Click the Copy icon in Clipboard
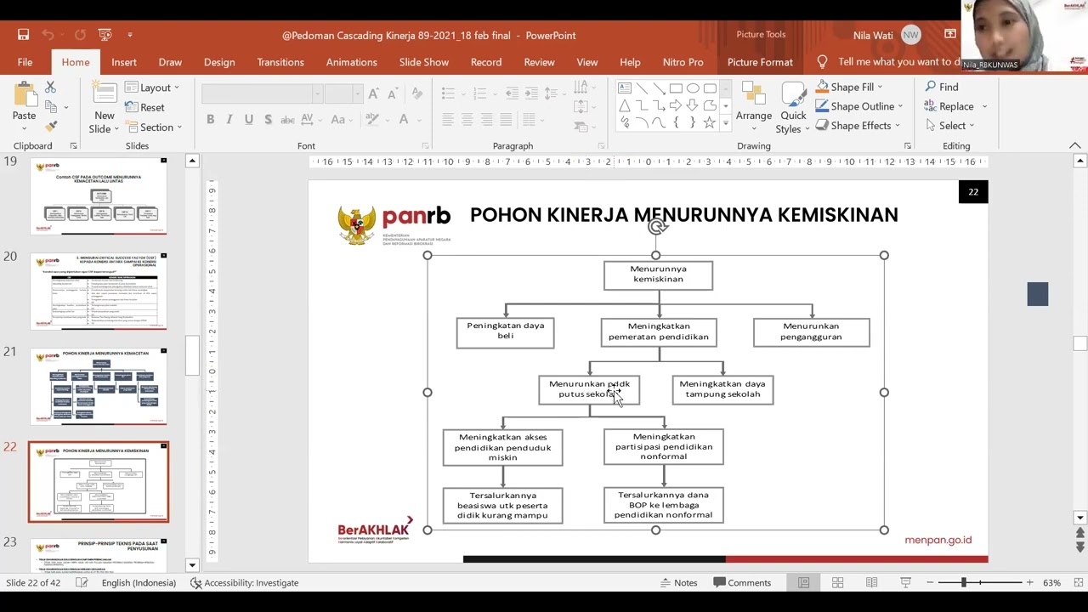 pos(52,107)
